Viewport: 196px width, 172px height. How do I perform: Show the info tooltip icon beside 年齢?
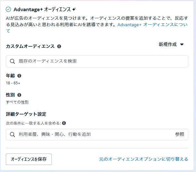click(x=19, y=76)
